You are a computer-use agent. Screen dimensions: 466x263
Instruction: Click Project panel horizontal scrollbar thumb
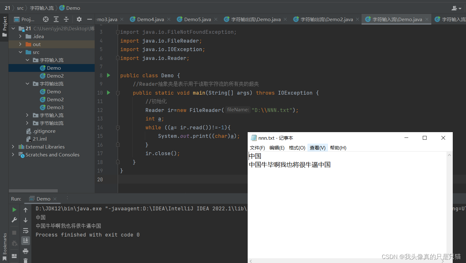[x=33, y=191]
